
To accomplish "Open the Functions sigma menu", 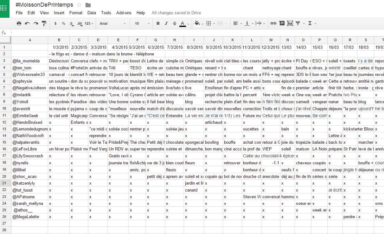I will coord(312,23).
